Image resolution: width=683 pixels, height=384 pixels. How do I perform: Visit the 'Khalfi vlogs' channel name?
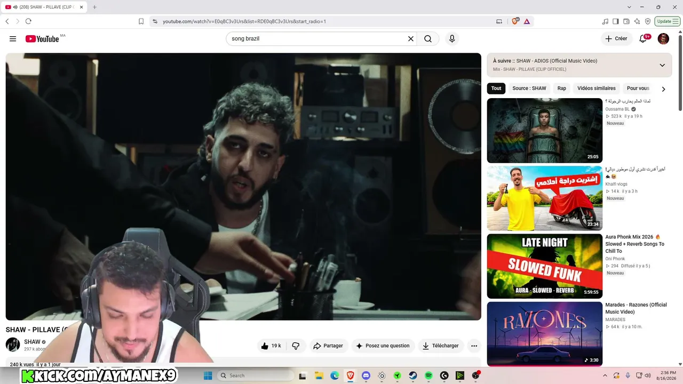click(616, 184)
